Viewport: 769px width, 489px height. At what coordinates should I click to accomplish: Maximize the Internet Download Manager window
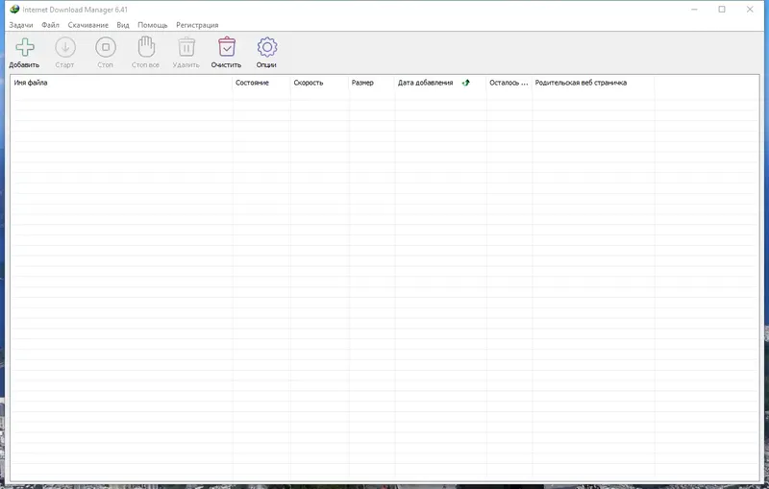point(722,10)
